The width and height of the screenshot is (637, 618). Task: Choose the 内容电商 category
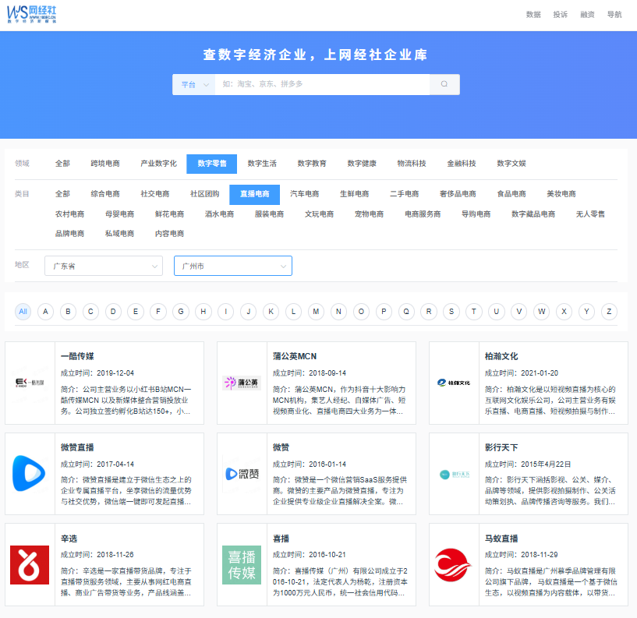click(x=169, y=234)
